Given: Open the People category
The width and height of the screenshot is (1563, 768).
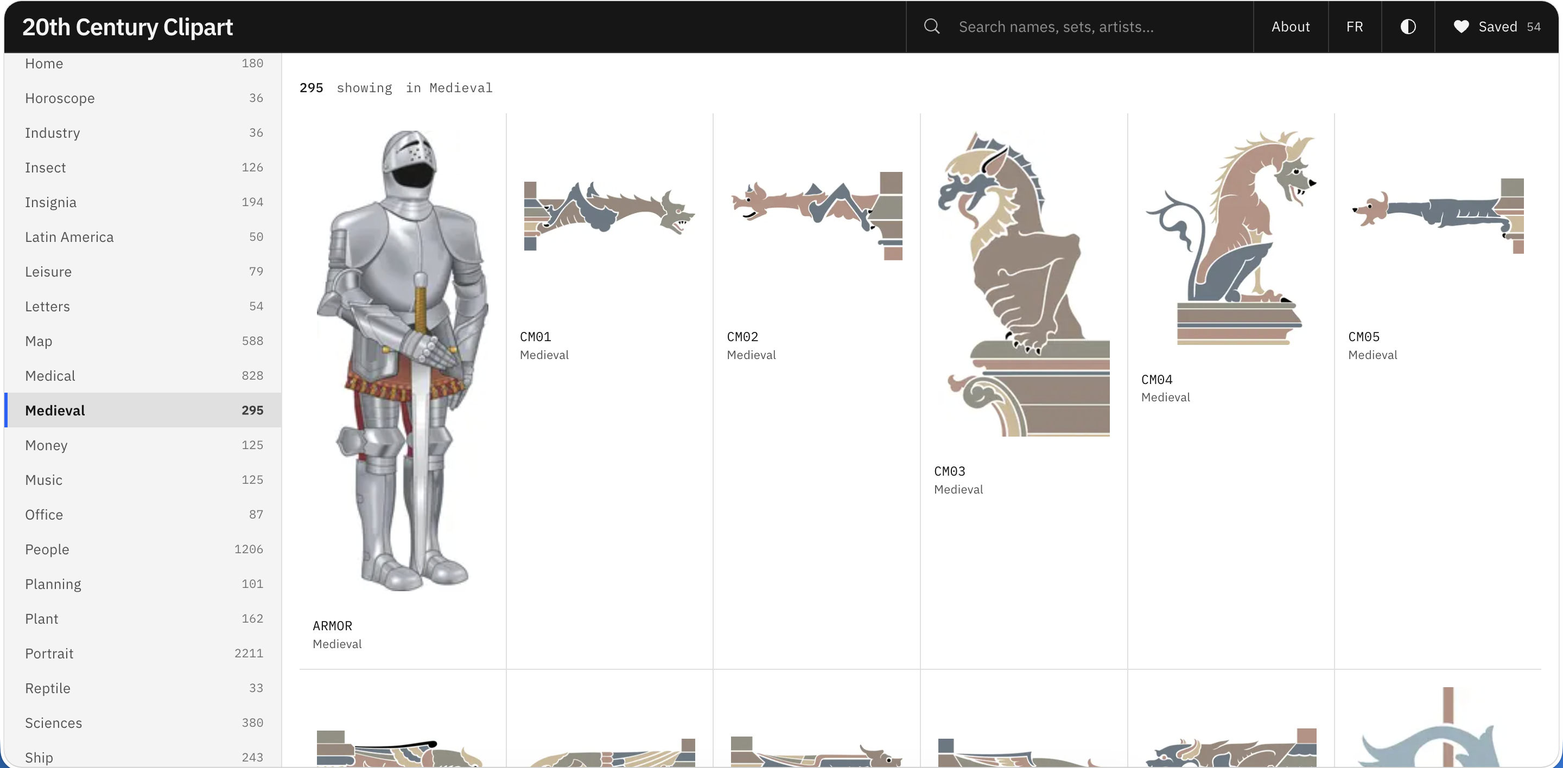Looking at the screenshot, I should coord(144,549).
